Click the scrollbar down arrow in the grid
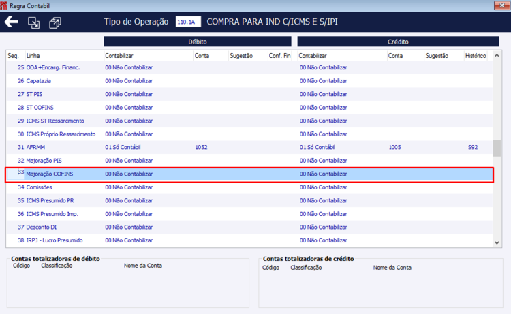This screenshot has width=511, height=314. [x=497, y=242]
